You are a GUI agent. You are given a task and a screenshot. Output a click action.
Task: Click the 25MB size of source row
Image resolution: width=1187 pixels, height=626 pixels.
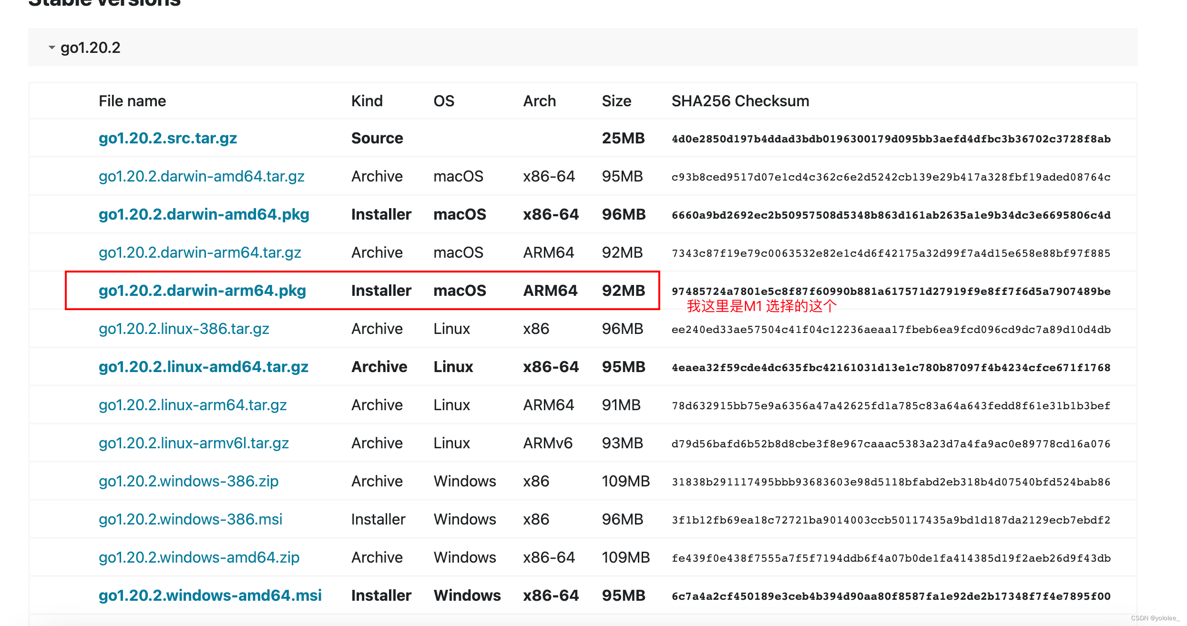coord(623,138)
